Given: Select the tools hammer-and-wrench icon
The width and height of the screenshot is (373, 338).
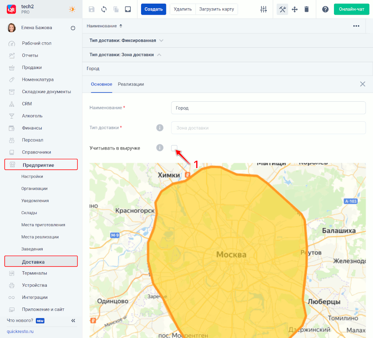Looking at the screenshot, I should [282, 9].
